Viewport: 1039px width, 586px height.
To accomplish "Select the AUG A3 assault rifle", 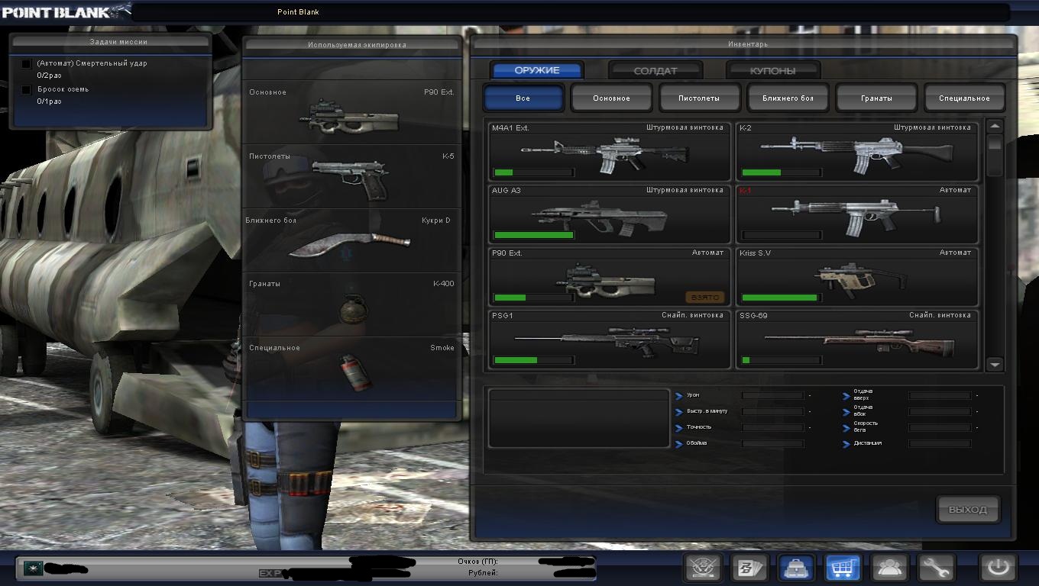I will tap(610, 214).
